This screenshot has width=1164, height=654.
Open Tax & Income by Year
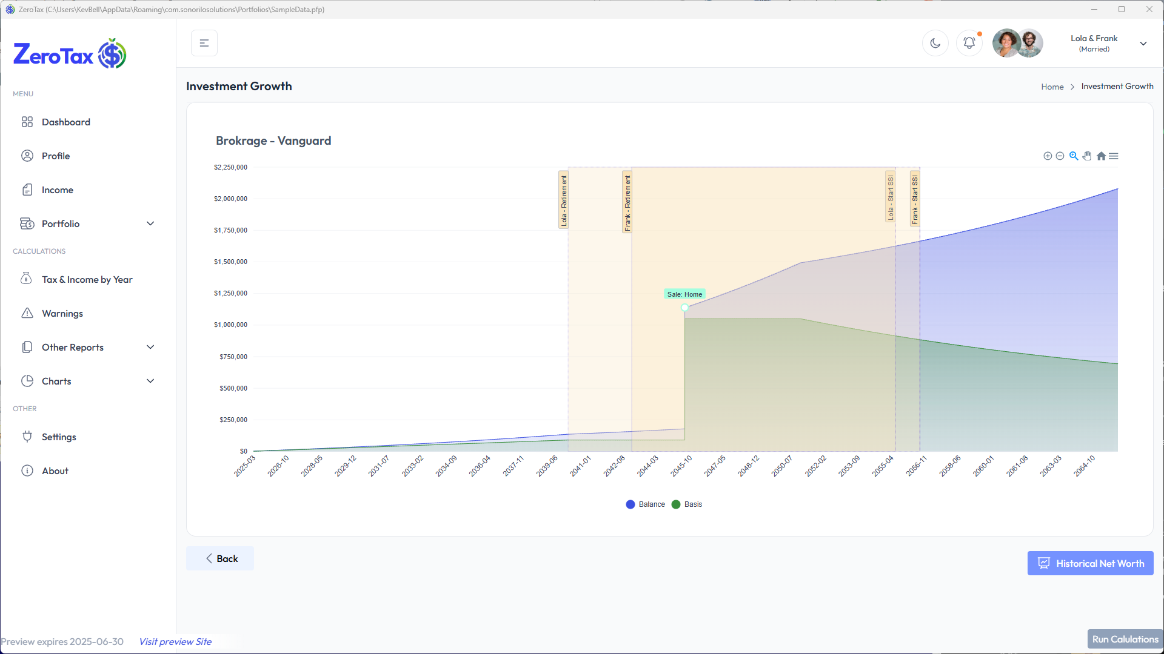[87, 279]
